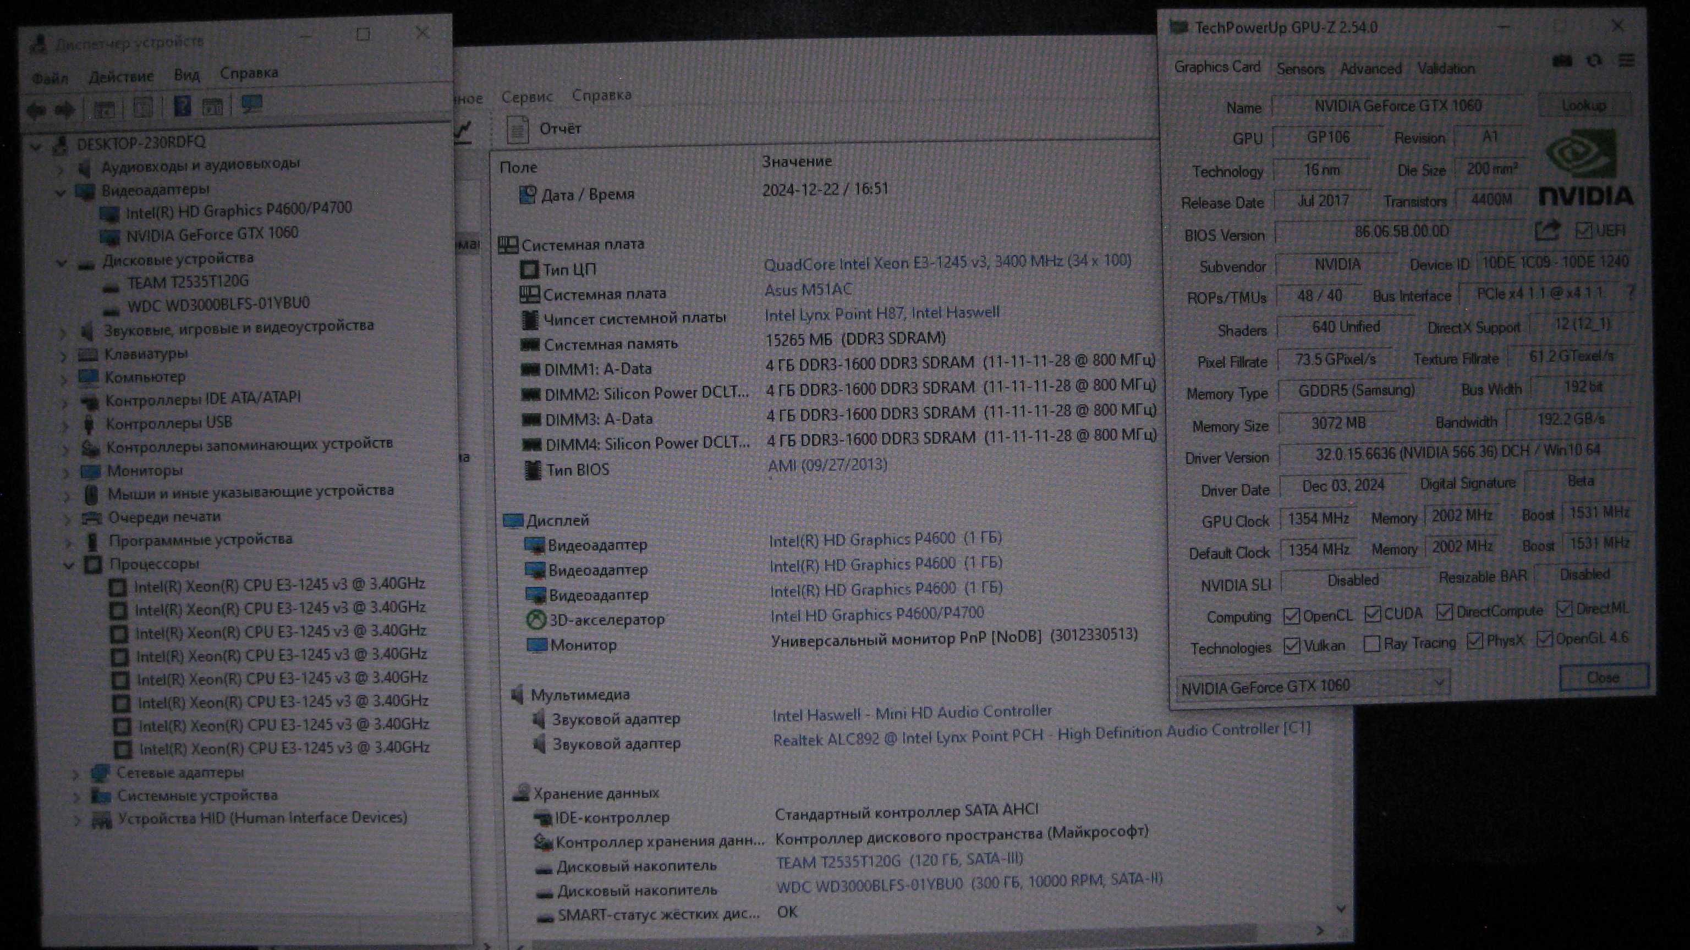Open the TEAM T2535T120G (120 ГБ) link
This screenshot has height=950, width=1690.
point(899,860)
